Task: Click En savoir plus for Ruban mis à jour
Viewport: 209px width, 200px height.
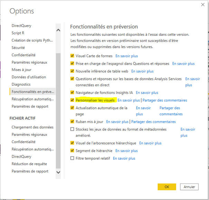Action: click(117, 122)
